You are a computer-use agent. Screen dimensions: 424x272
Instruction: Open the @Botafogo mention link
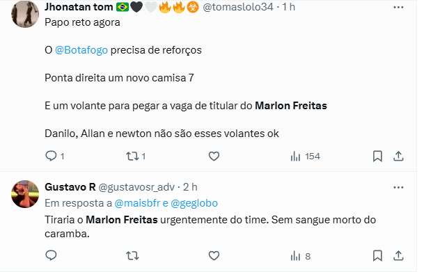tap(81, 50)
